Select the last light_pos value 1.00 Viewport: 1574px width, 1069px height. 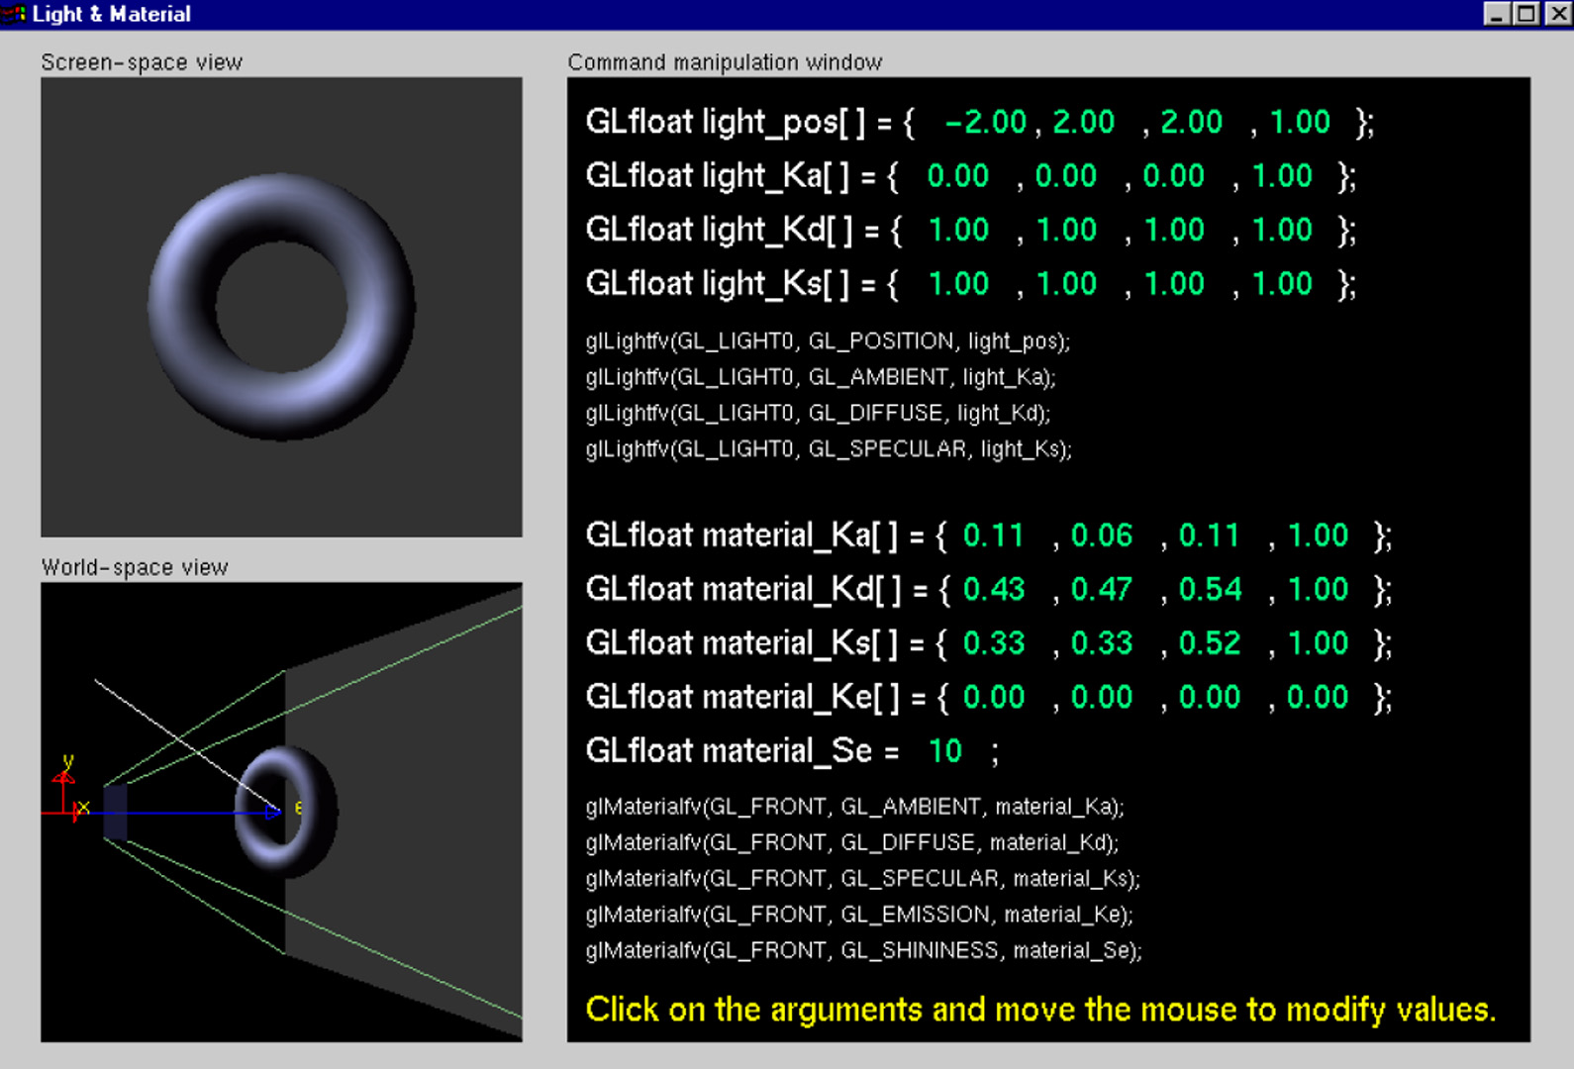(1299, 123)
